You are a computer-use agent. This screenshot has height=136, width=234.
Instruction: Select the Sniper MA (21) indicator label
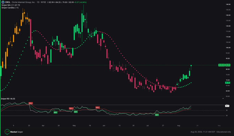(x=11, y=5)
